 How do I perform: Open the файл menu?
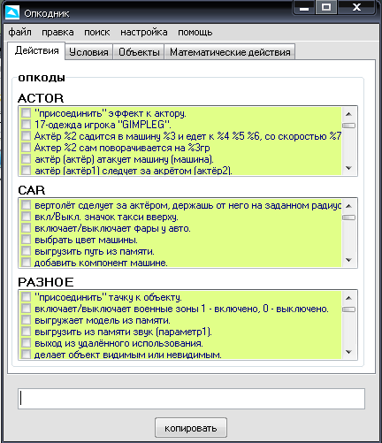point(19,32)
